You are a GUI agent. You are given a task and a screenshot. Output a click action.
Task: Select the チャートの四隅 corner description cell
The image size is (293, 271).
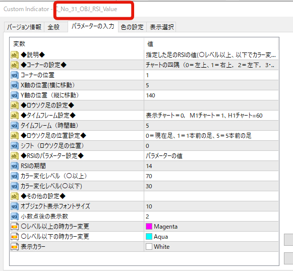pyautogui.click(x=211, y=65)
